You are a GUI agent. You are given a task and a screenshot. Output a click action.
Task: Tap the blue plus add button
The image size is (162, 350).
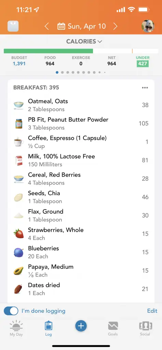tap(81, 326)
